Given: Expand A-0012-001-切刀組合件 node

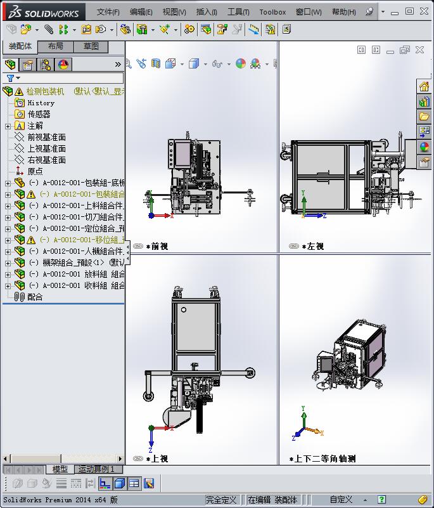Looking at the screenshot, I should [x=8, y=218].
